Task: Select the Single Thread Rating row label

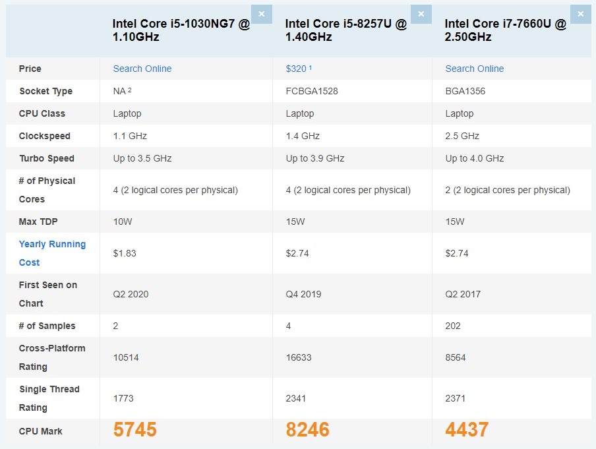Action: (x=49, y=398)
